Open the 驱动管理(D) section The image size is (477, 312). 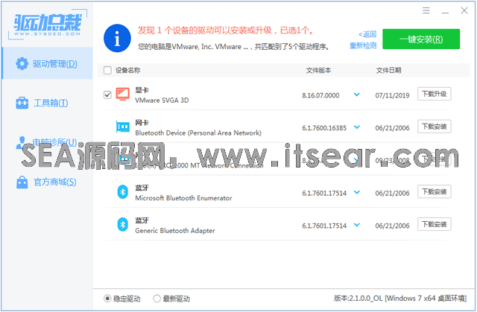(47, 63)
